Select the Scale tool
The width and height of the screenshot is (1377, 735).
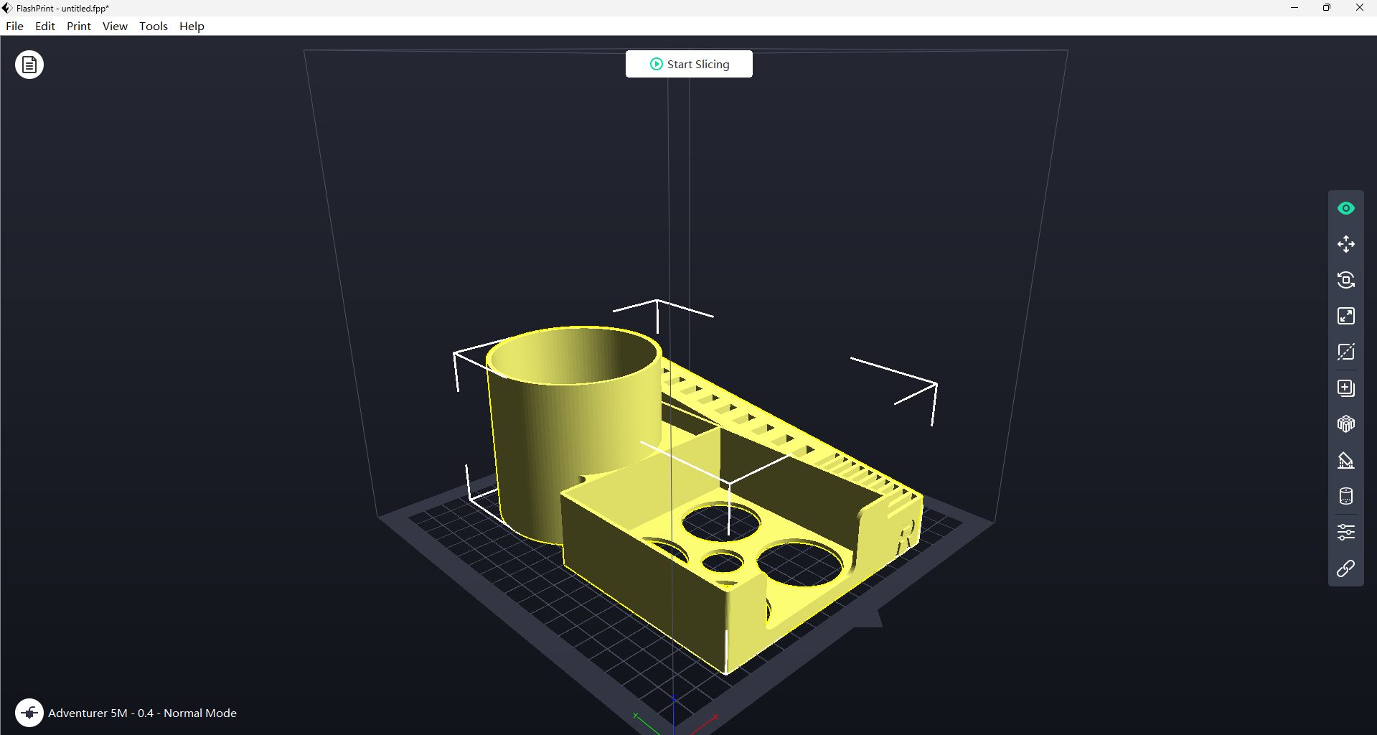(x=1346, y=316)
